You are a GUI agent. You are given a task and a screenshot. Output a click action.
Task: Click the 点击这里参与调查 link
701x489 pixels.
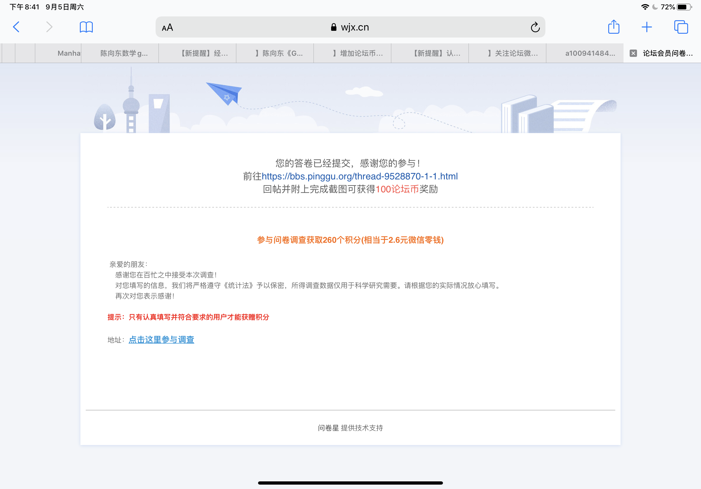[x=161, y=339]
